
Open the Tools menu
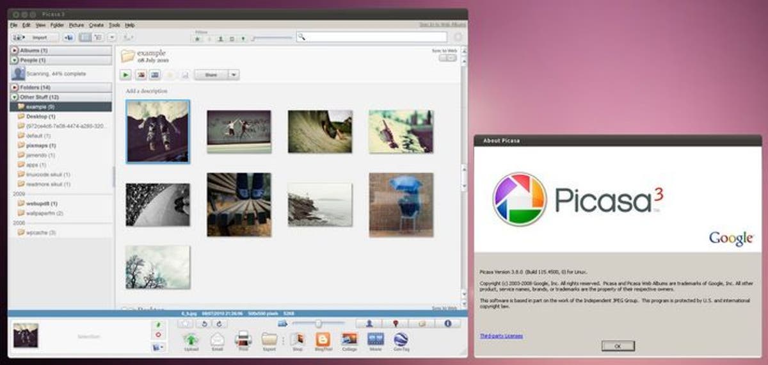point(114,25)
